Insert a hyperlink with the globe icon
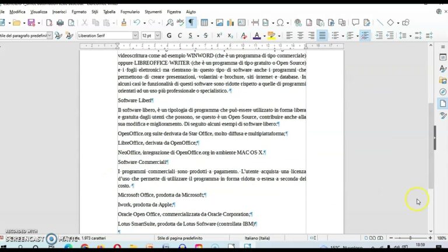Image resolution: width=448 pixels, height=252 pixels. coord(298,23)
